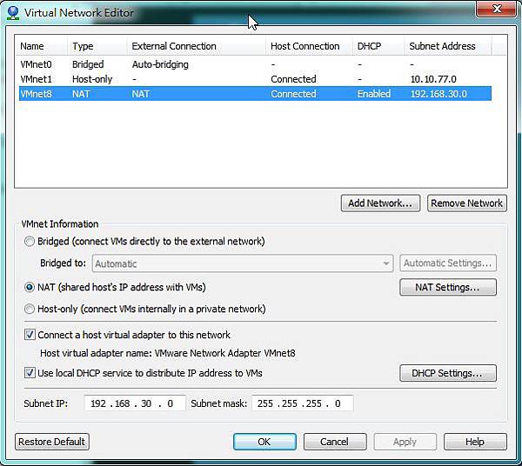Open the Bridged to Automatic dropdown

[x=243, y=263]
